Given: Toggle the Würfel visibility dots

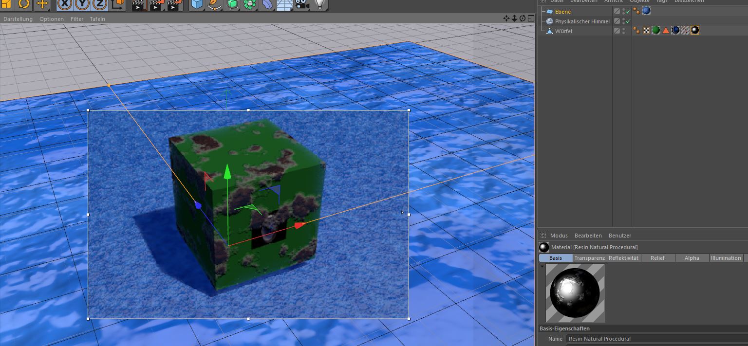Looking at the screenshot, I should pyautogui.click(x=623, y=31).
